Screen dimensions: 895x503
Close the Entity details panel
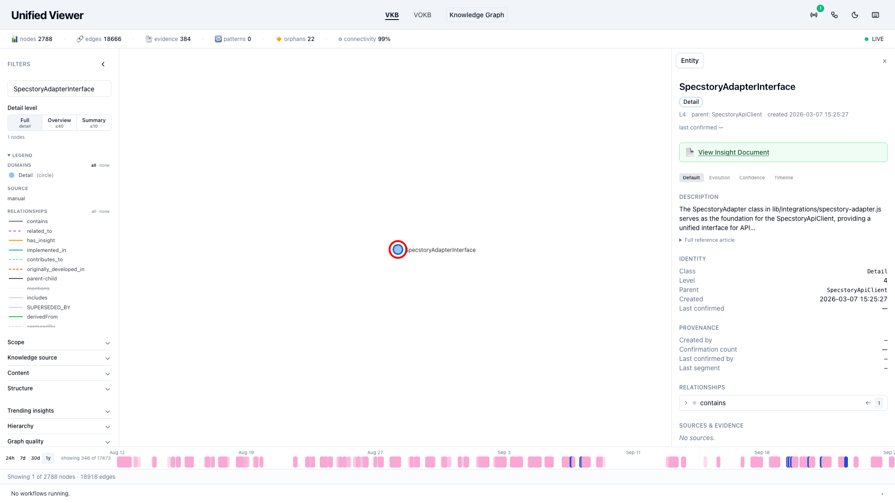pyautogui.click(x=885, y=61)
